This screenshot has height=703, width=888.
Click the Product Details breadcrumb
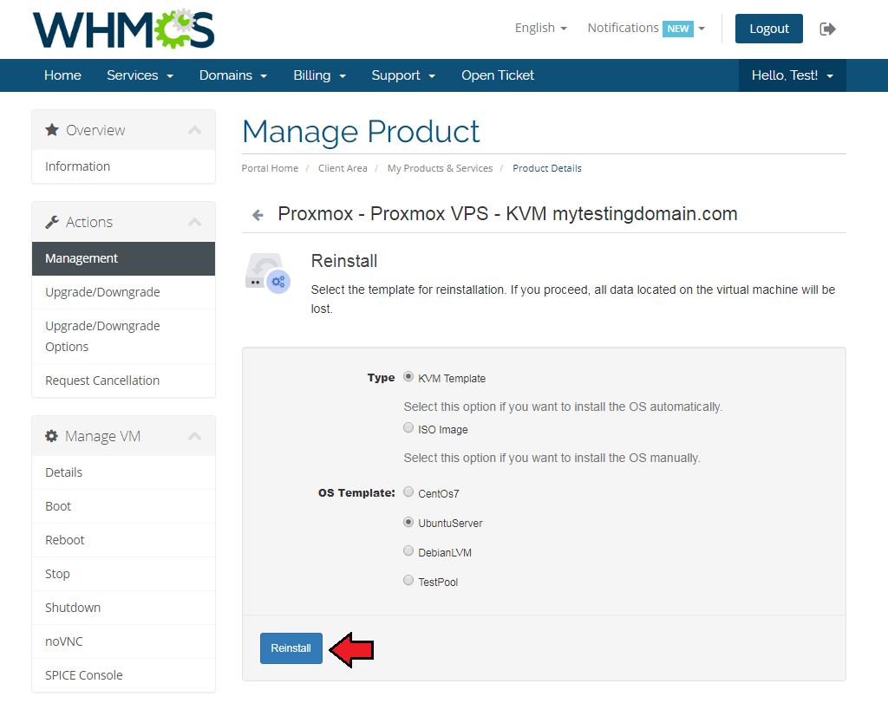coord(547,168)
